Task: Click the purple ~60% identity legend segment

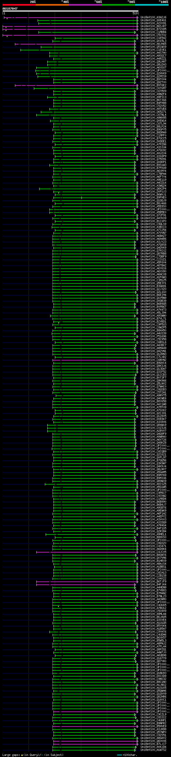Action: click(86, 5)
